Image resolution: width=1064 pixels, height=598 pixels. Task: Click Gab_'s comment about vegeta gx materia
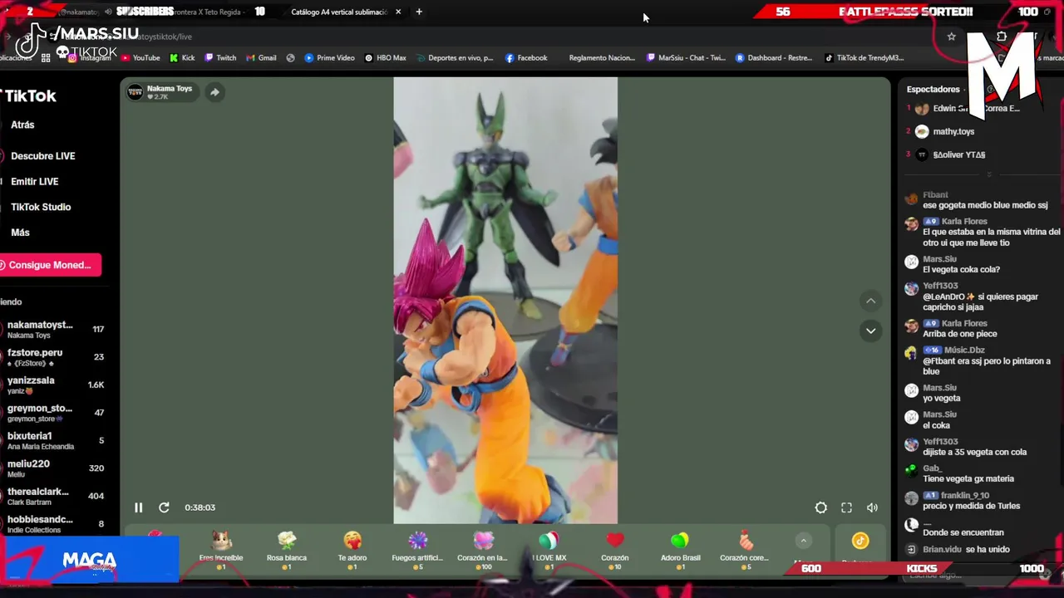[968, 479]
